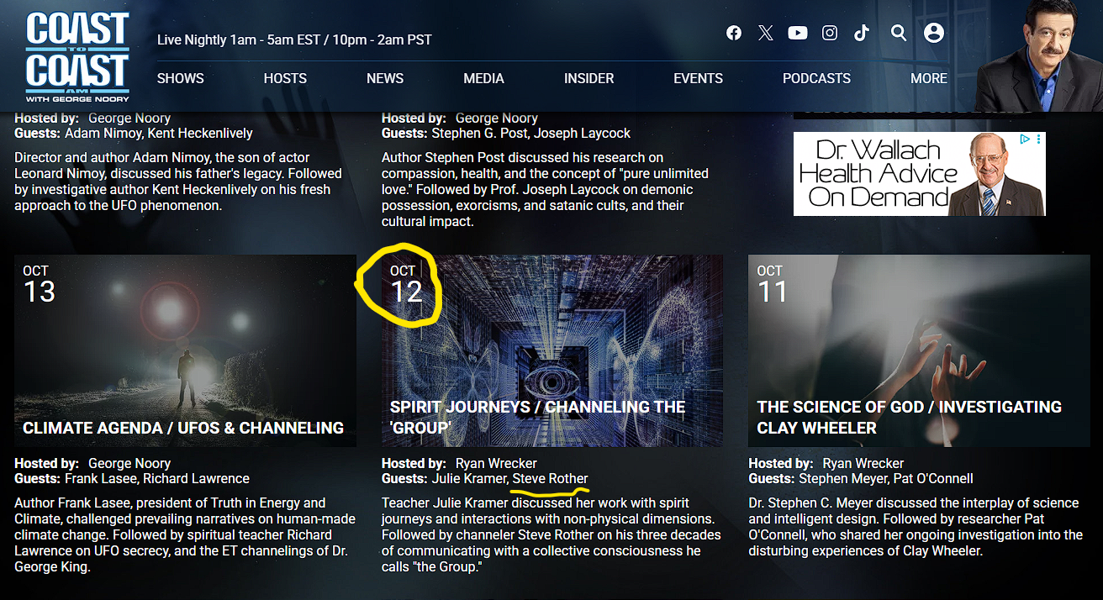Open the SHOWS menu
This screenshot has height=600, width=1103.
coord(181,78)
